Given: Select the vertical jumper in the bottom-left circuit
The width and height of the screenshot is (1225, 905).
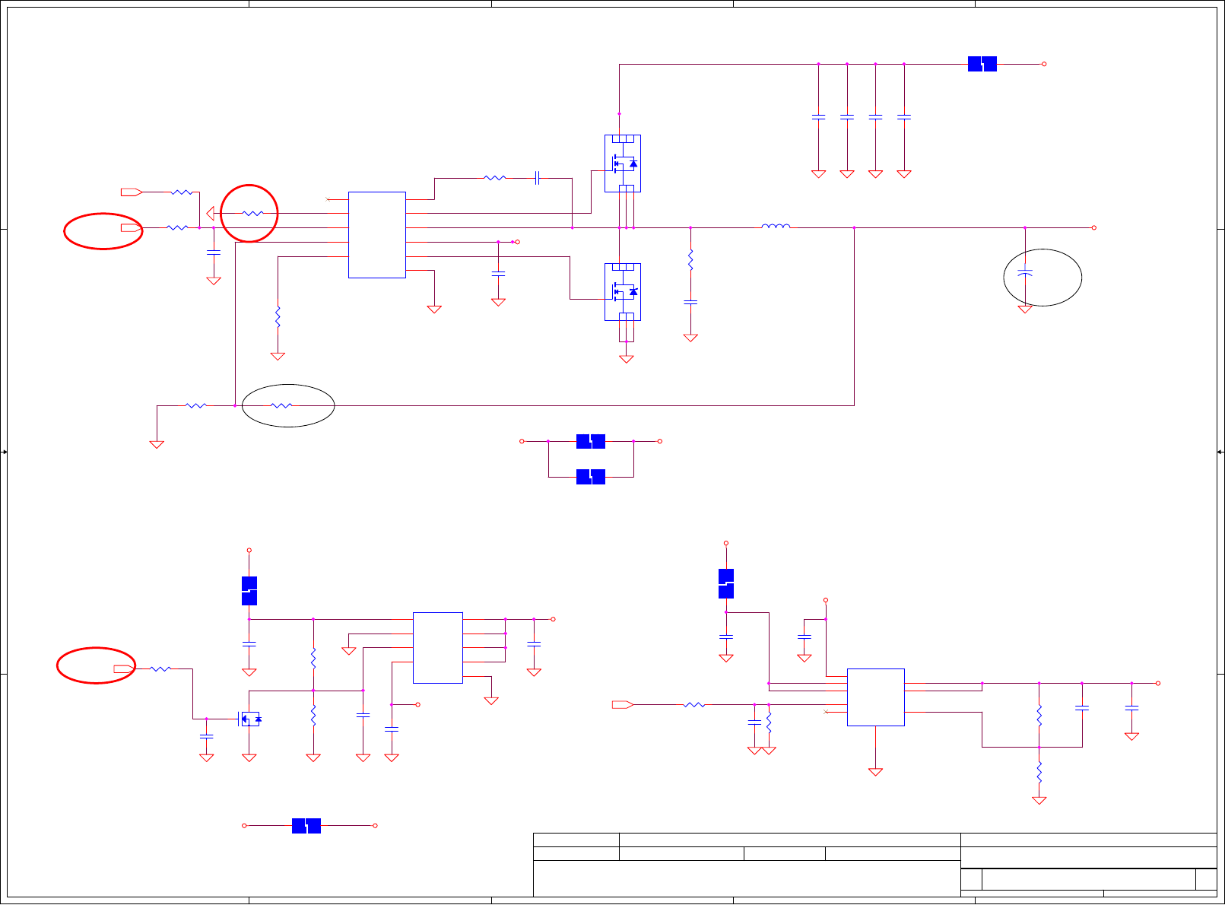Looking at the screenshot, I should [249, 591].
